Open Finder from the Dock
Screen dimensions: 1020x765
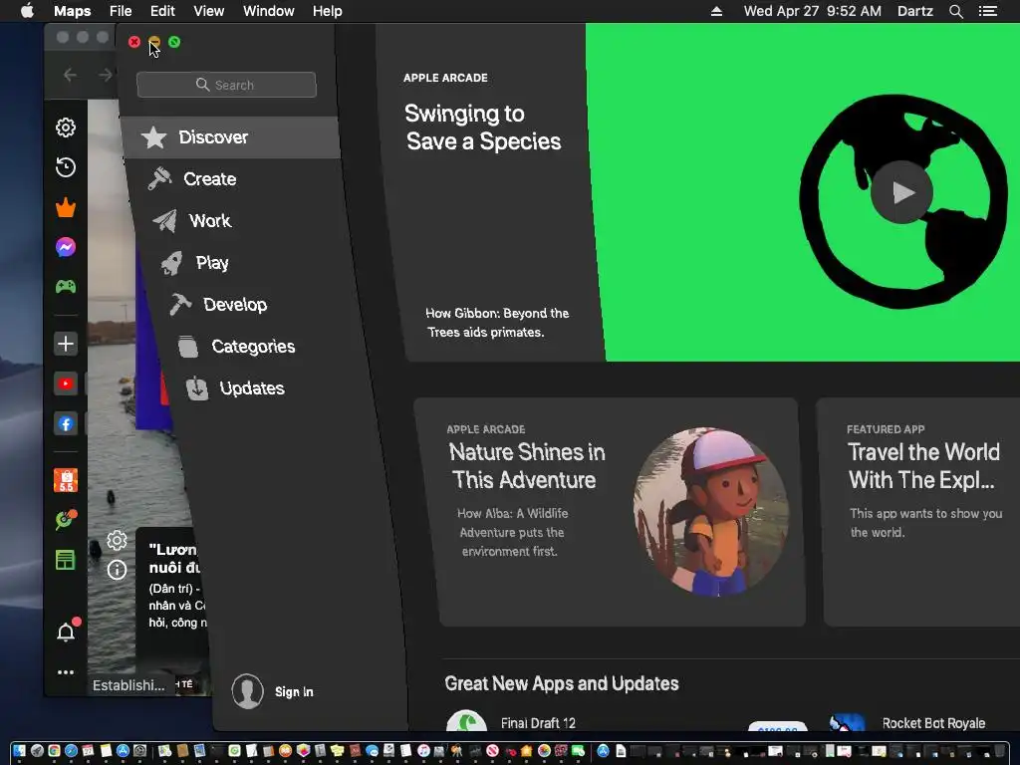point(19,751)
